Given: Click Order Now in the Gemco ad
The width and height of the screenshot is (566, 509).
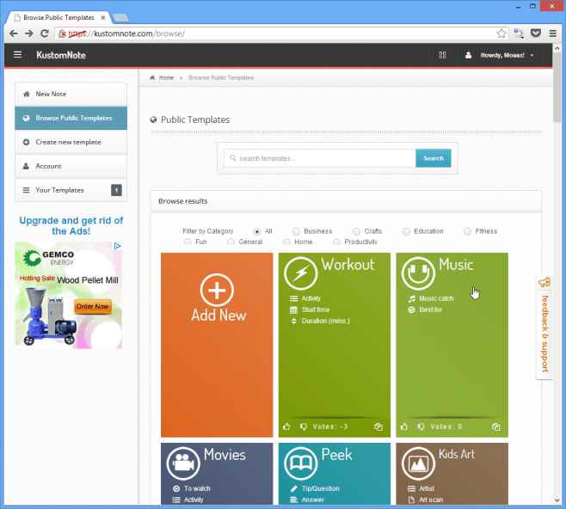Looking at the screenshot, I should point(92,306).
